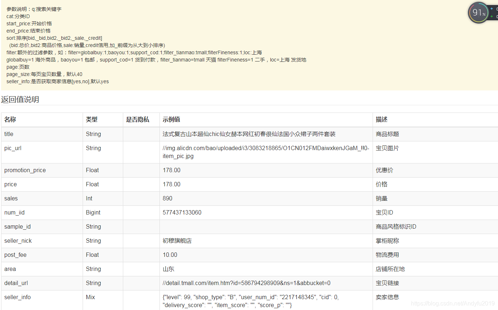Click the end_price:结束价格 parameter line
This screenshot has height=310, width=498.
point(29,31)
